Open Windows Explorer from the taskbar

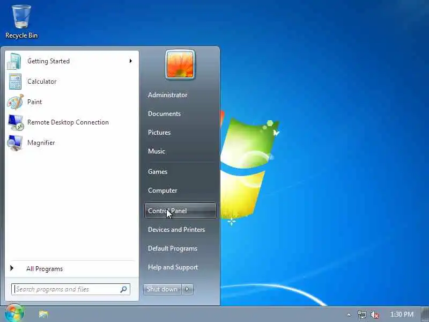point(43,314)
